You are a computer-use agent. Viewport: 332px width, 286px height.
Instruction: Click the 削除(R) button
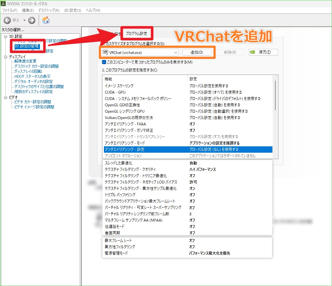tap(230, 52)
